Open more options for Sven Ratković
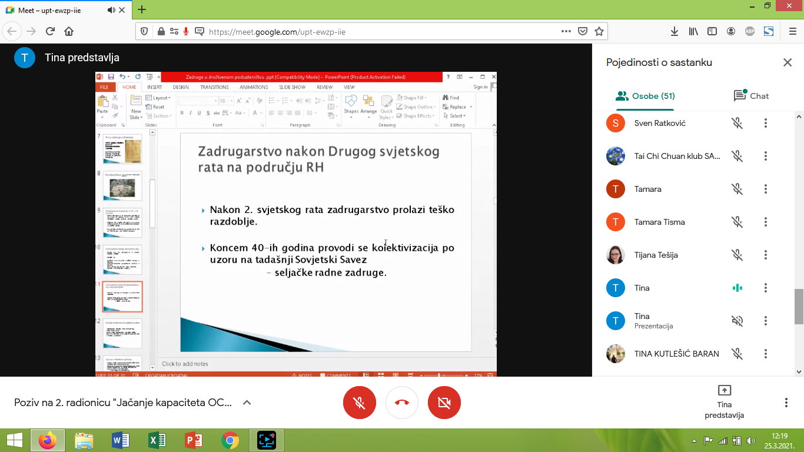804x452 pixels. pyautogui.click(x=766, y=123)
